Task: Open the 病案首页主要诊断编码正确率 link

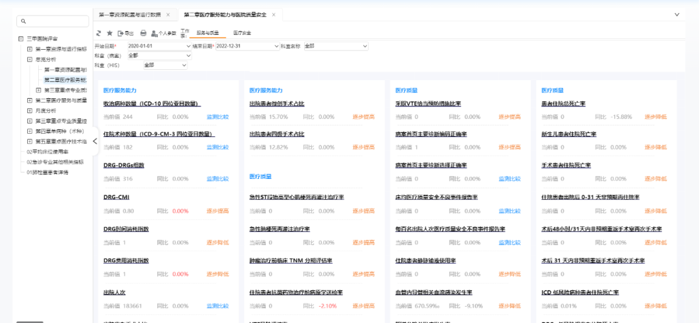Action: (x=431, y=134)
